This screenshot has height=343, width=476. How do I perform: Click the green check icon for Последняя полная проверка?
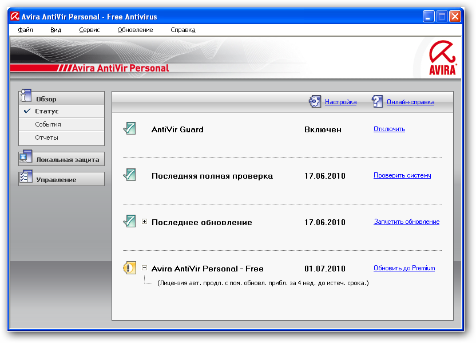[x=130, y=175]
